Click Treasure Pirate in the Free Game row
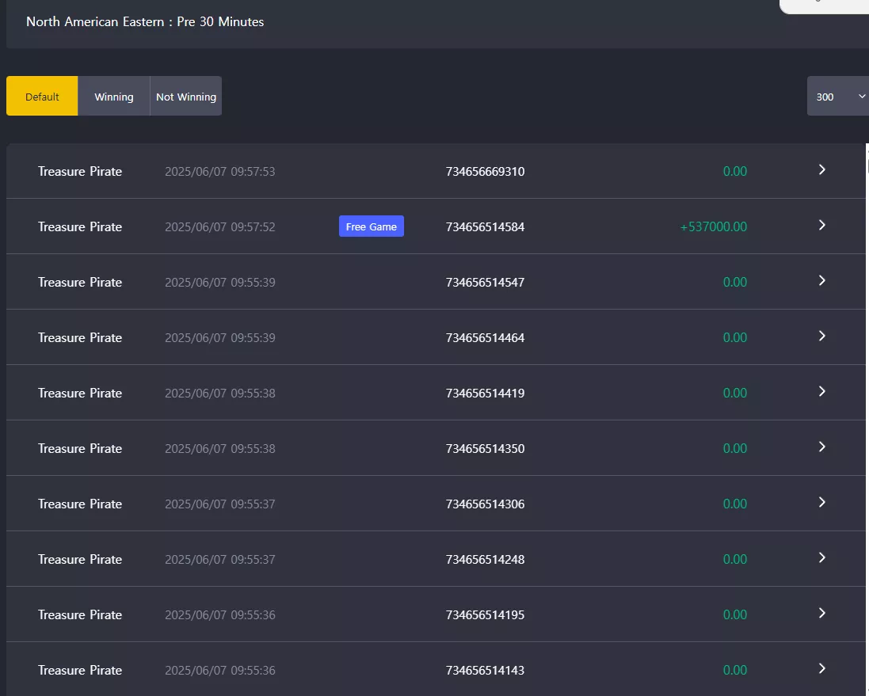The image size is (869, 696). (80, 226)
